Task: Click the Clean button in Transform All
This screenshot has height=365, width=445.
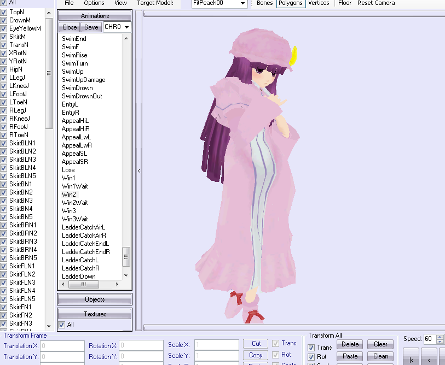Action: coord(380,356)
